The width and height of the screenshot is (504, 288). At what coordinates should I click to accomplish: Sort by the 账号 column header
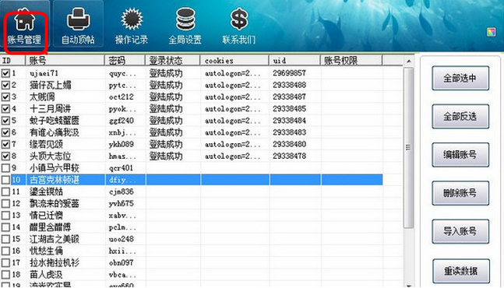click(65, 61)
